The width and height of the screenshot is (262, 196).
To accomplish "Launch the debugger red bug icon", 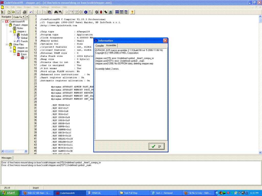I will [x=101, y=12].
